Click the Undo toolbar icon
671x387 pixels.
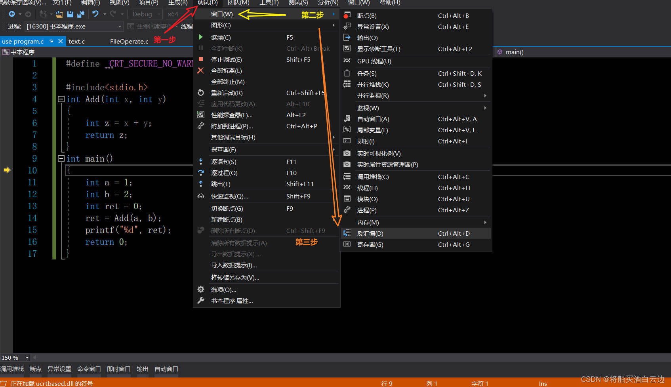pyautogui.click(x=95, y=14)
